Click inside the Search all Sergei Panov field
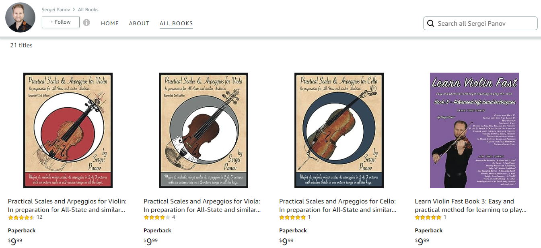 point(483,23)
